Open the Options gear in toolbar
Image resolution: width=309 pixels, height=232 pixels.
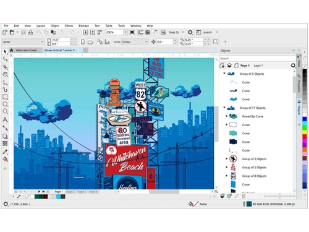click(x=190, y=32)
